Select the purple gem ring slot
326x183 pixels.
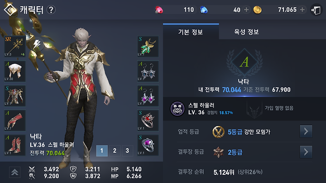[x=148, y=145]
